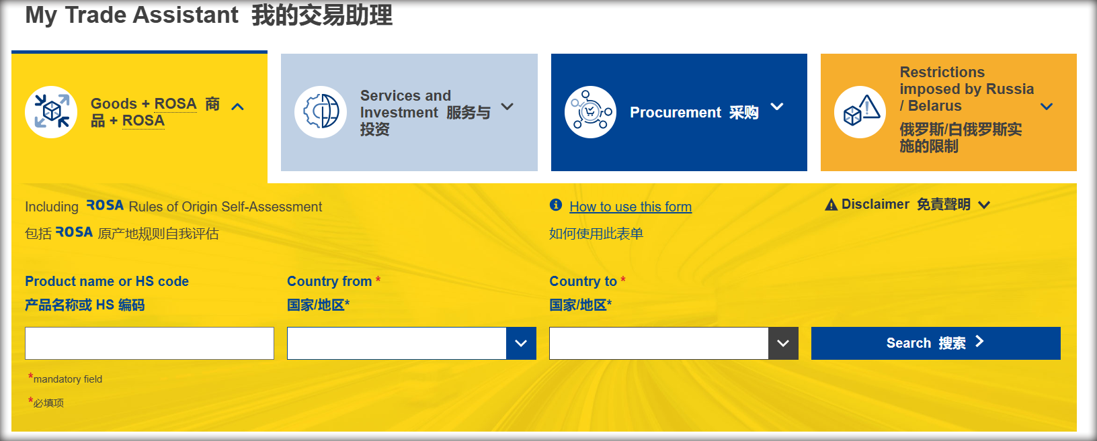The width and height of the screenshot is (1097, 441).
Task: Open the How to use this form link
Action: (631, 207)
